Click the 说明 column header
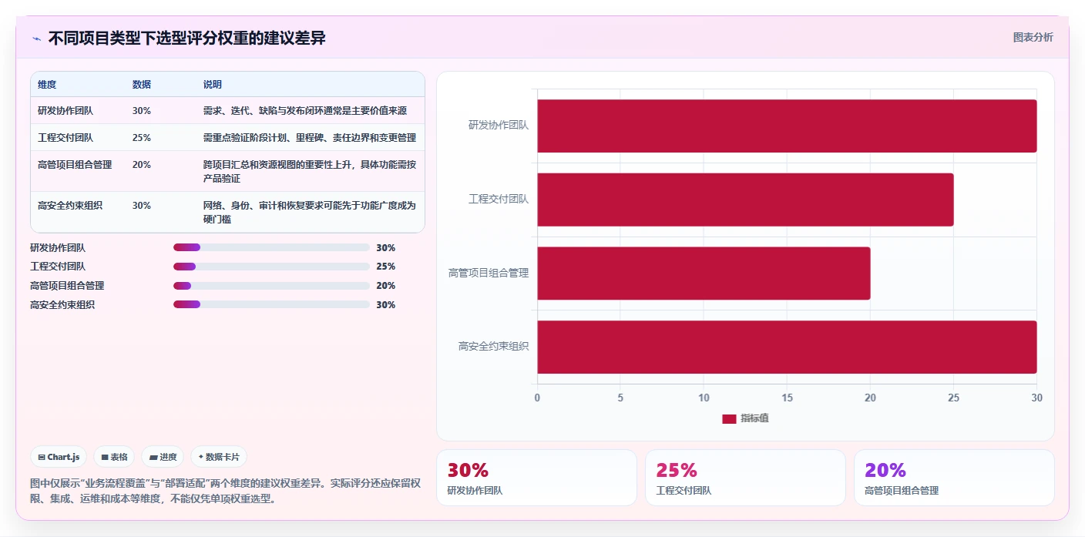The width and height of the screenshot is (1085, 537). coord(213,84)
